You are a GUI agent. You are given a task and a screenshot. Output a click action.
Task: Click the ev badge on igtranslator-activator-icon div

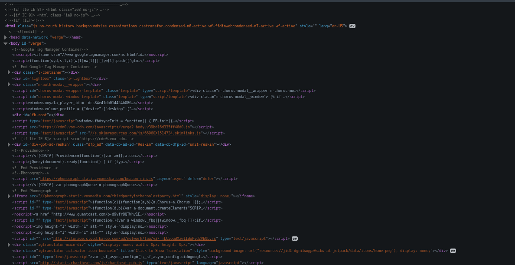point(453,251)
